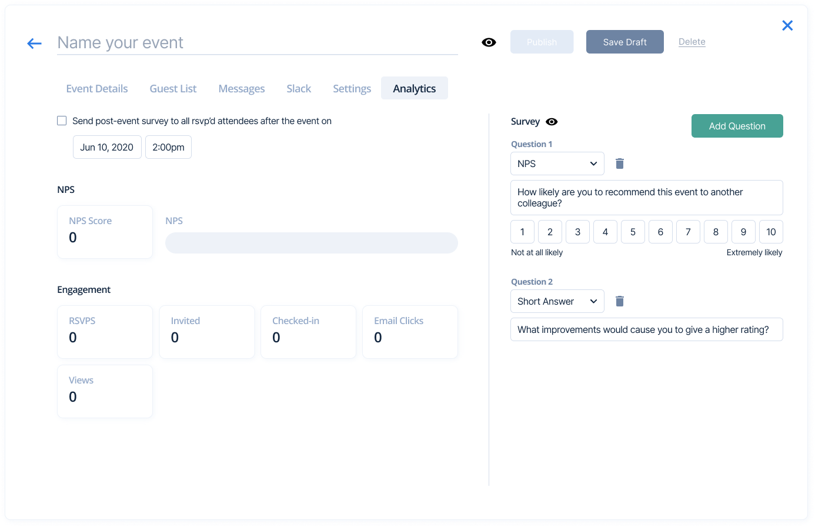Go back using the left arrow icon
Image resolution: width=815 pixels, height=527 pixels.
click(x=35, y=43)
